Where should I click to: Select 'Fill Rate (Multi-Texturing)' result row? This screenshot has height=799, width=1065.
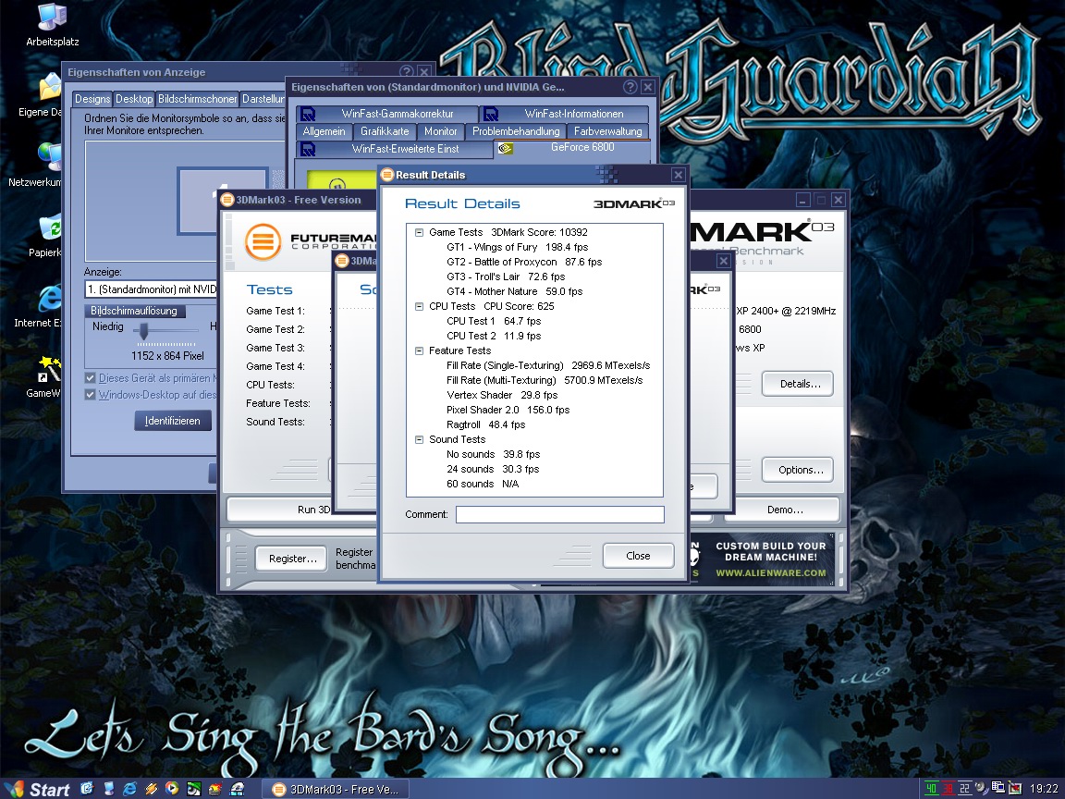point(544,380)
